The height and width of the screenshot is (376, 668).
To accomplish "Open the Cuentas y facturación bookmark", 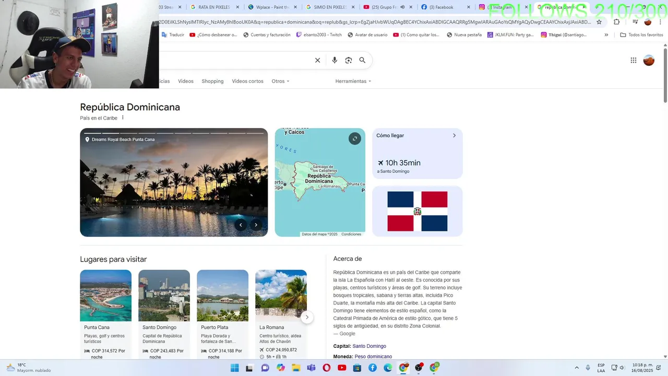I will [267, 35].
